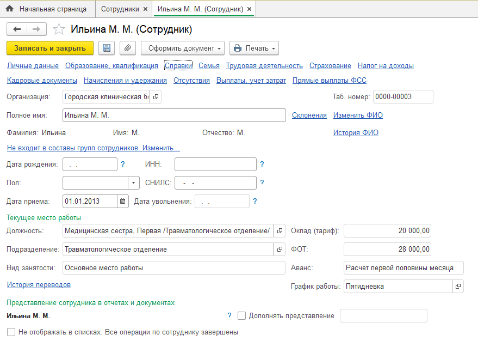The width and height of the screenshot is (478, 347).
Task: Click the Дата рождения field
Action: tap(90, 165)
